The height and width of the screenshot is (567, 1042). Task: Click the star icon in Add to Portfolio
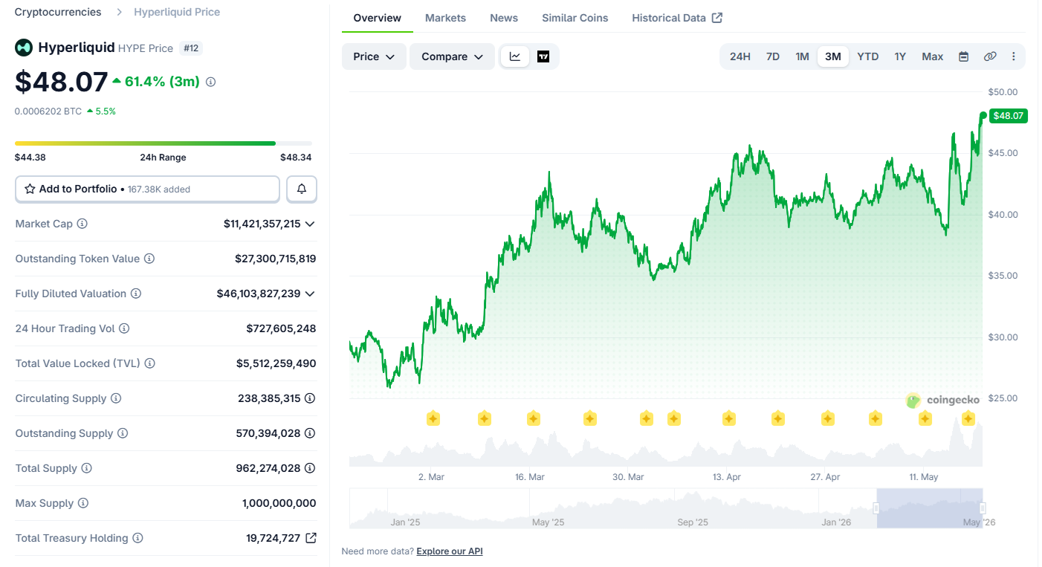click(30, 189)
